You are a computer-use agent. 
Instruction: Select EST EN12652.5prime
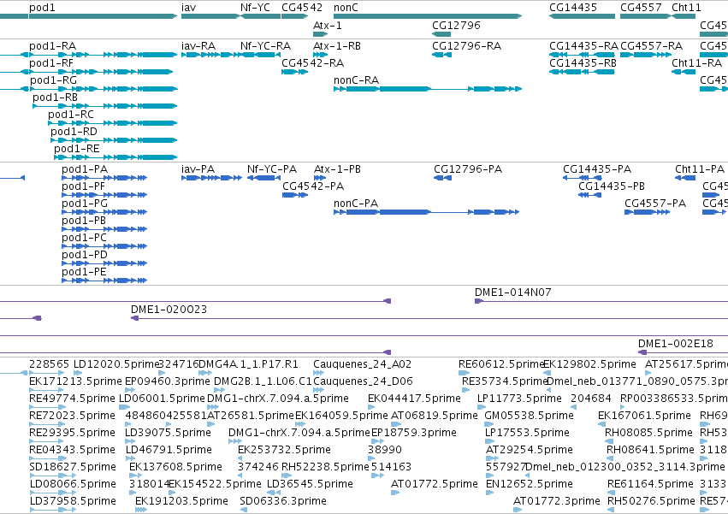tap(530, 484)
